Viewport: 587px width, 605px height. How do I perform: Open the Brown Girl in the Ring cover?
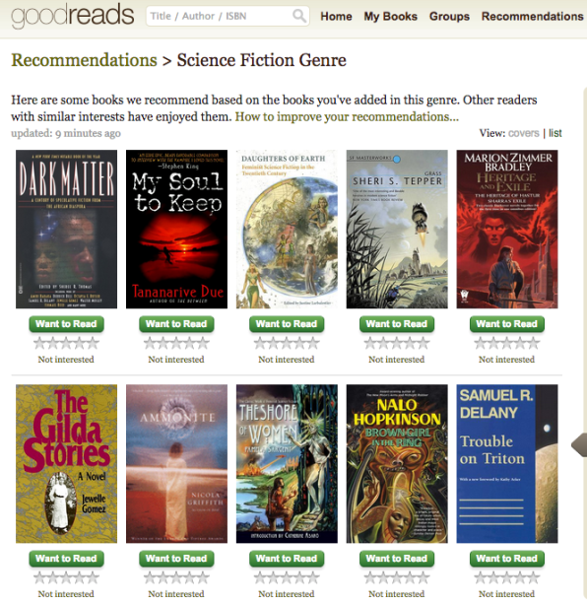click(397, 463)
